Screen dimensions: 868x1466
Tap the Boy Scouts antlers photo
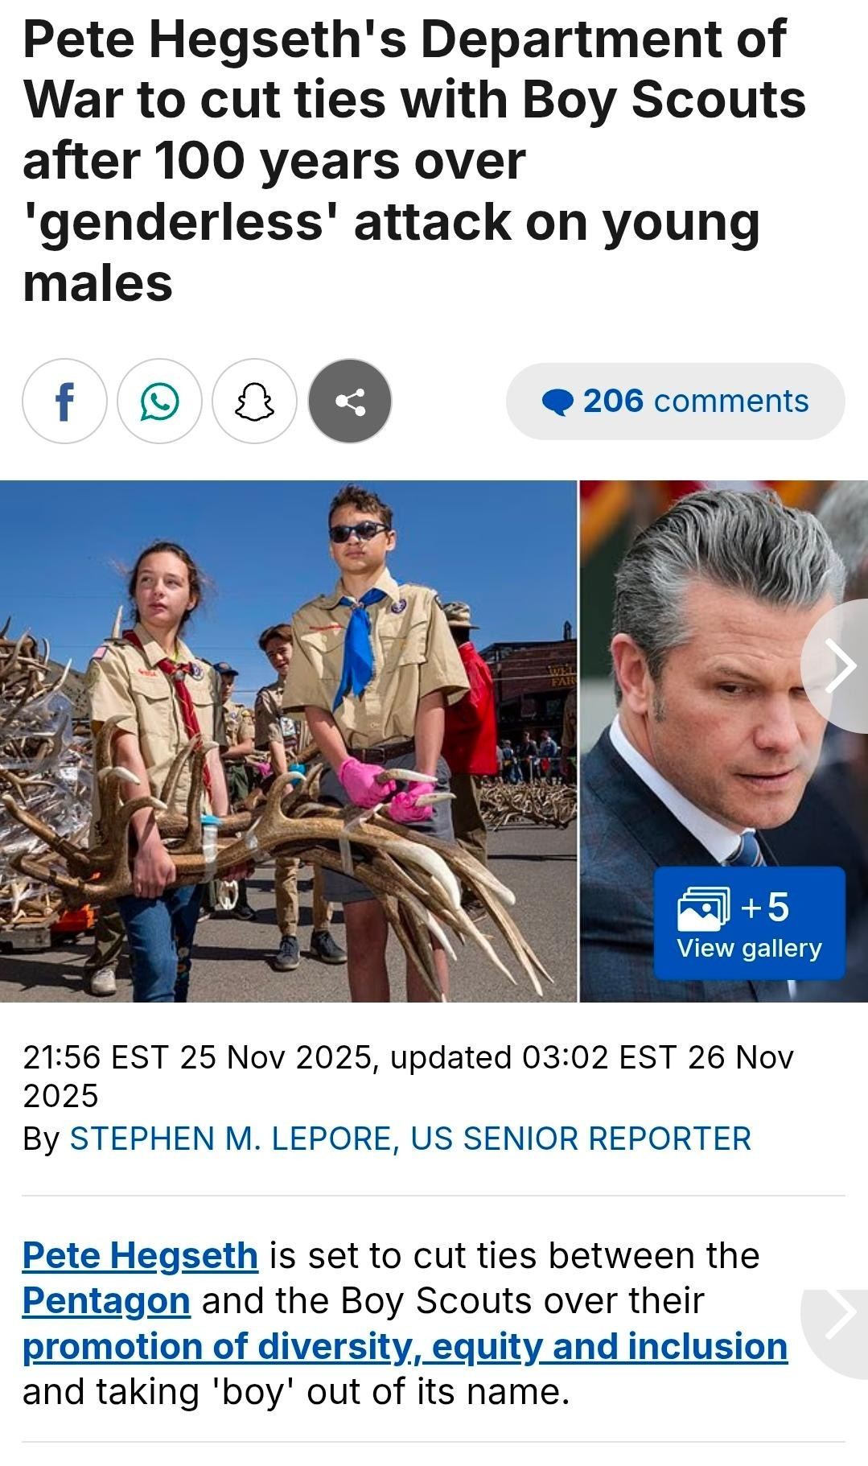288,741
